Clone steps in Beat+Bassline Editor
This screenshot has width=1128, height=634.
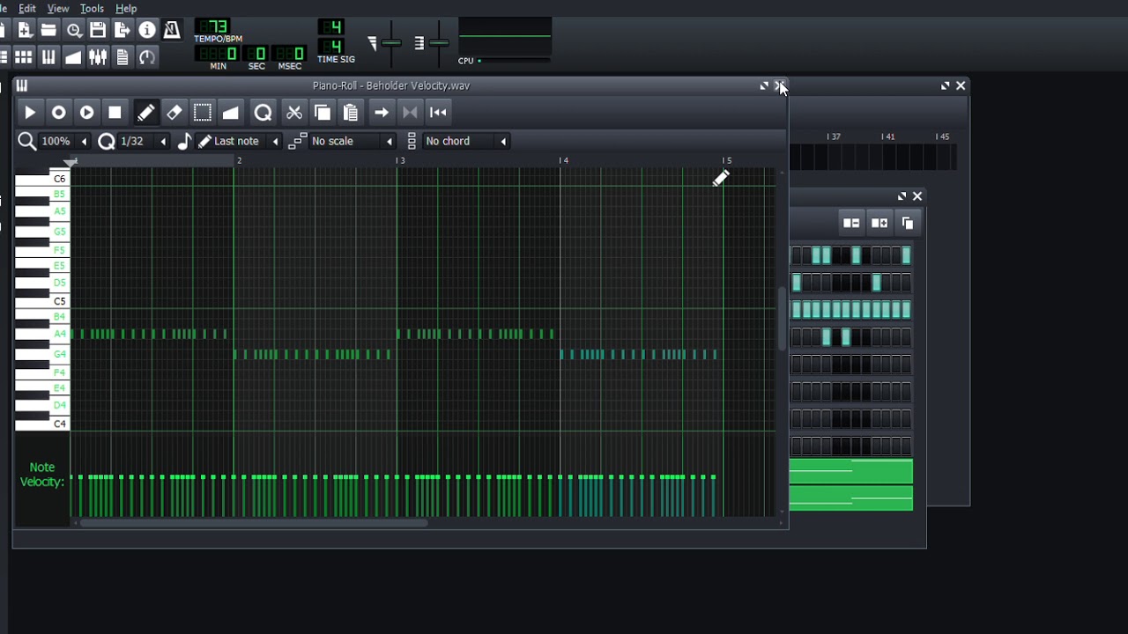point(908,223)
